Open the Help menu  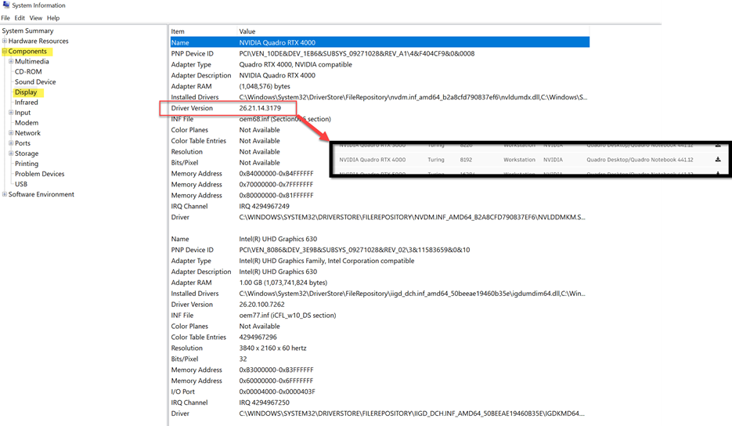coord(53,18)
